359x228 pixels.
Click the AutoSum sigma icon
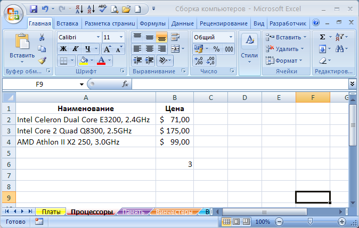pyautogui.click(x=322, y=37)
